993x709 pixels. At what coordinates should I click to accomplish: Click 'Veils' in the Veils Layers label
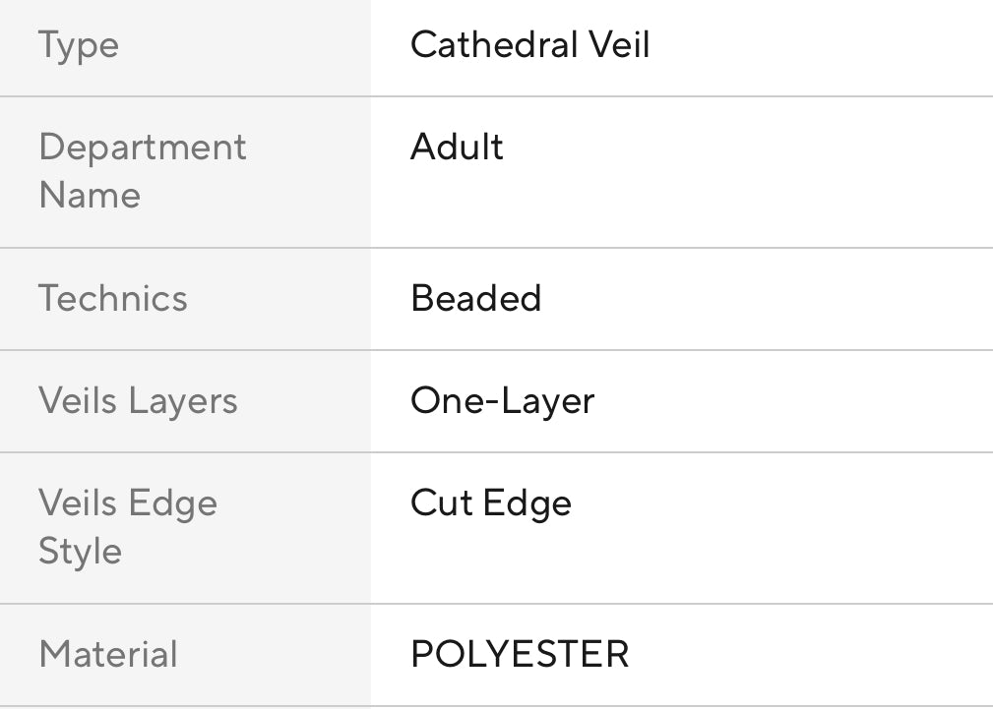78,400
